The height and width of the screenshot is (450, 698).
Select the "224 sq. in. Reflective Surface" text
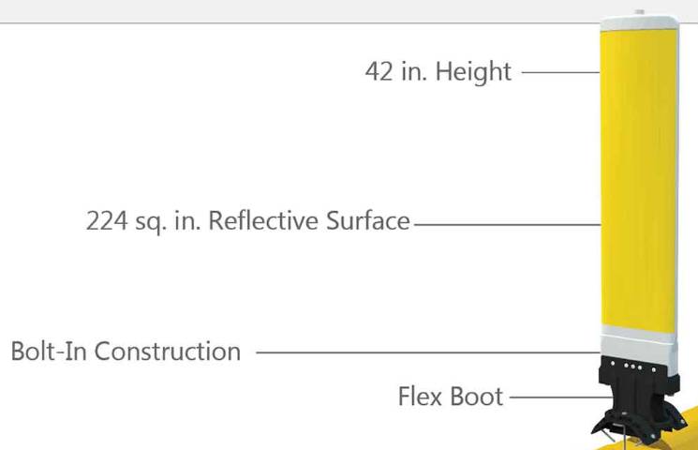[247, 220]
